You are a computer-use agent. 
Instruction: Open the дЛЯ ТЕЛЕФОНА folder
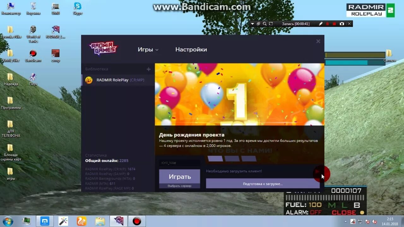pyautogui.click(x=11, y=129)
